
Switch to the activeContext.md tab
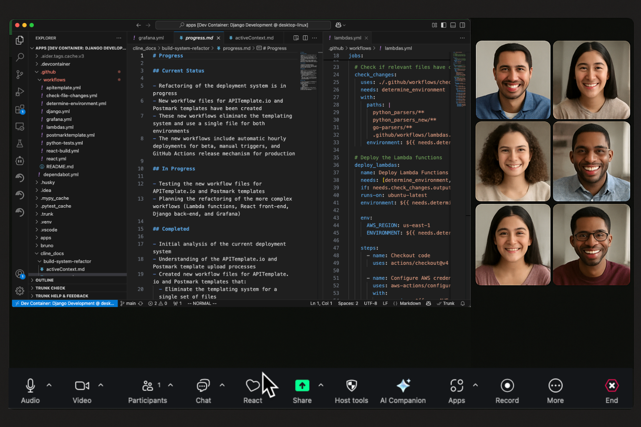click(254, 38)
